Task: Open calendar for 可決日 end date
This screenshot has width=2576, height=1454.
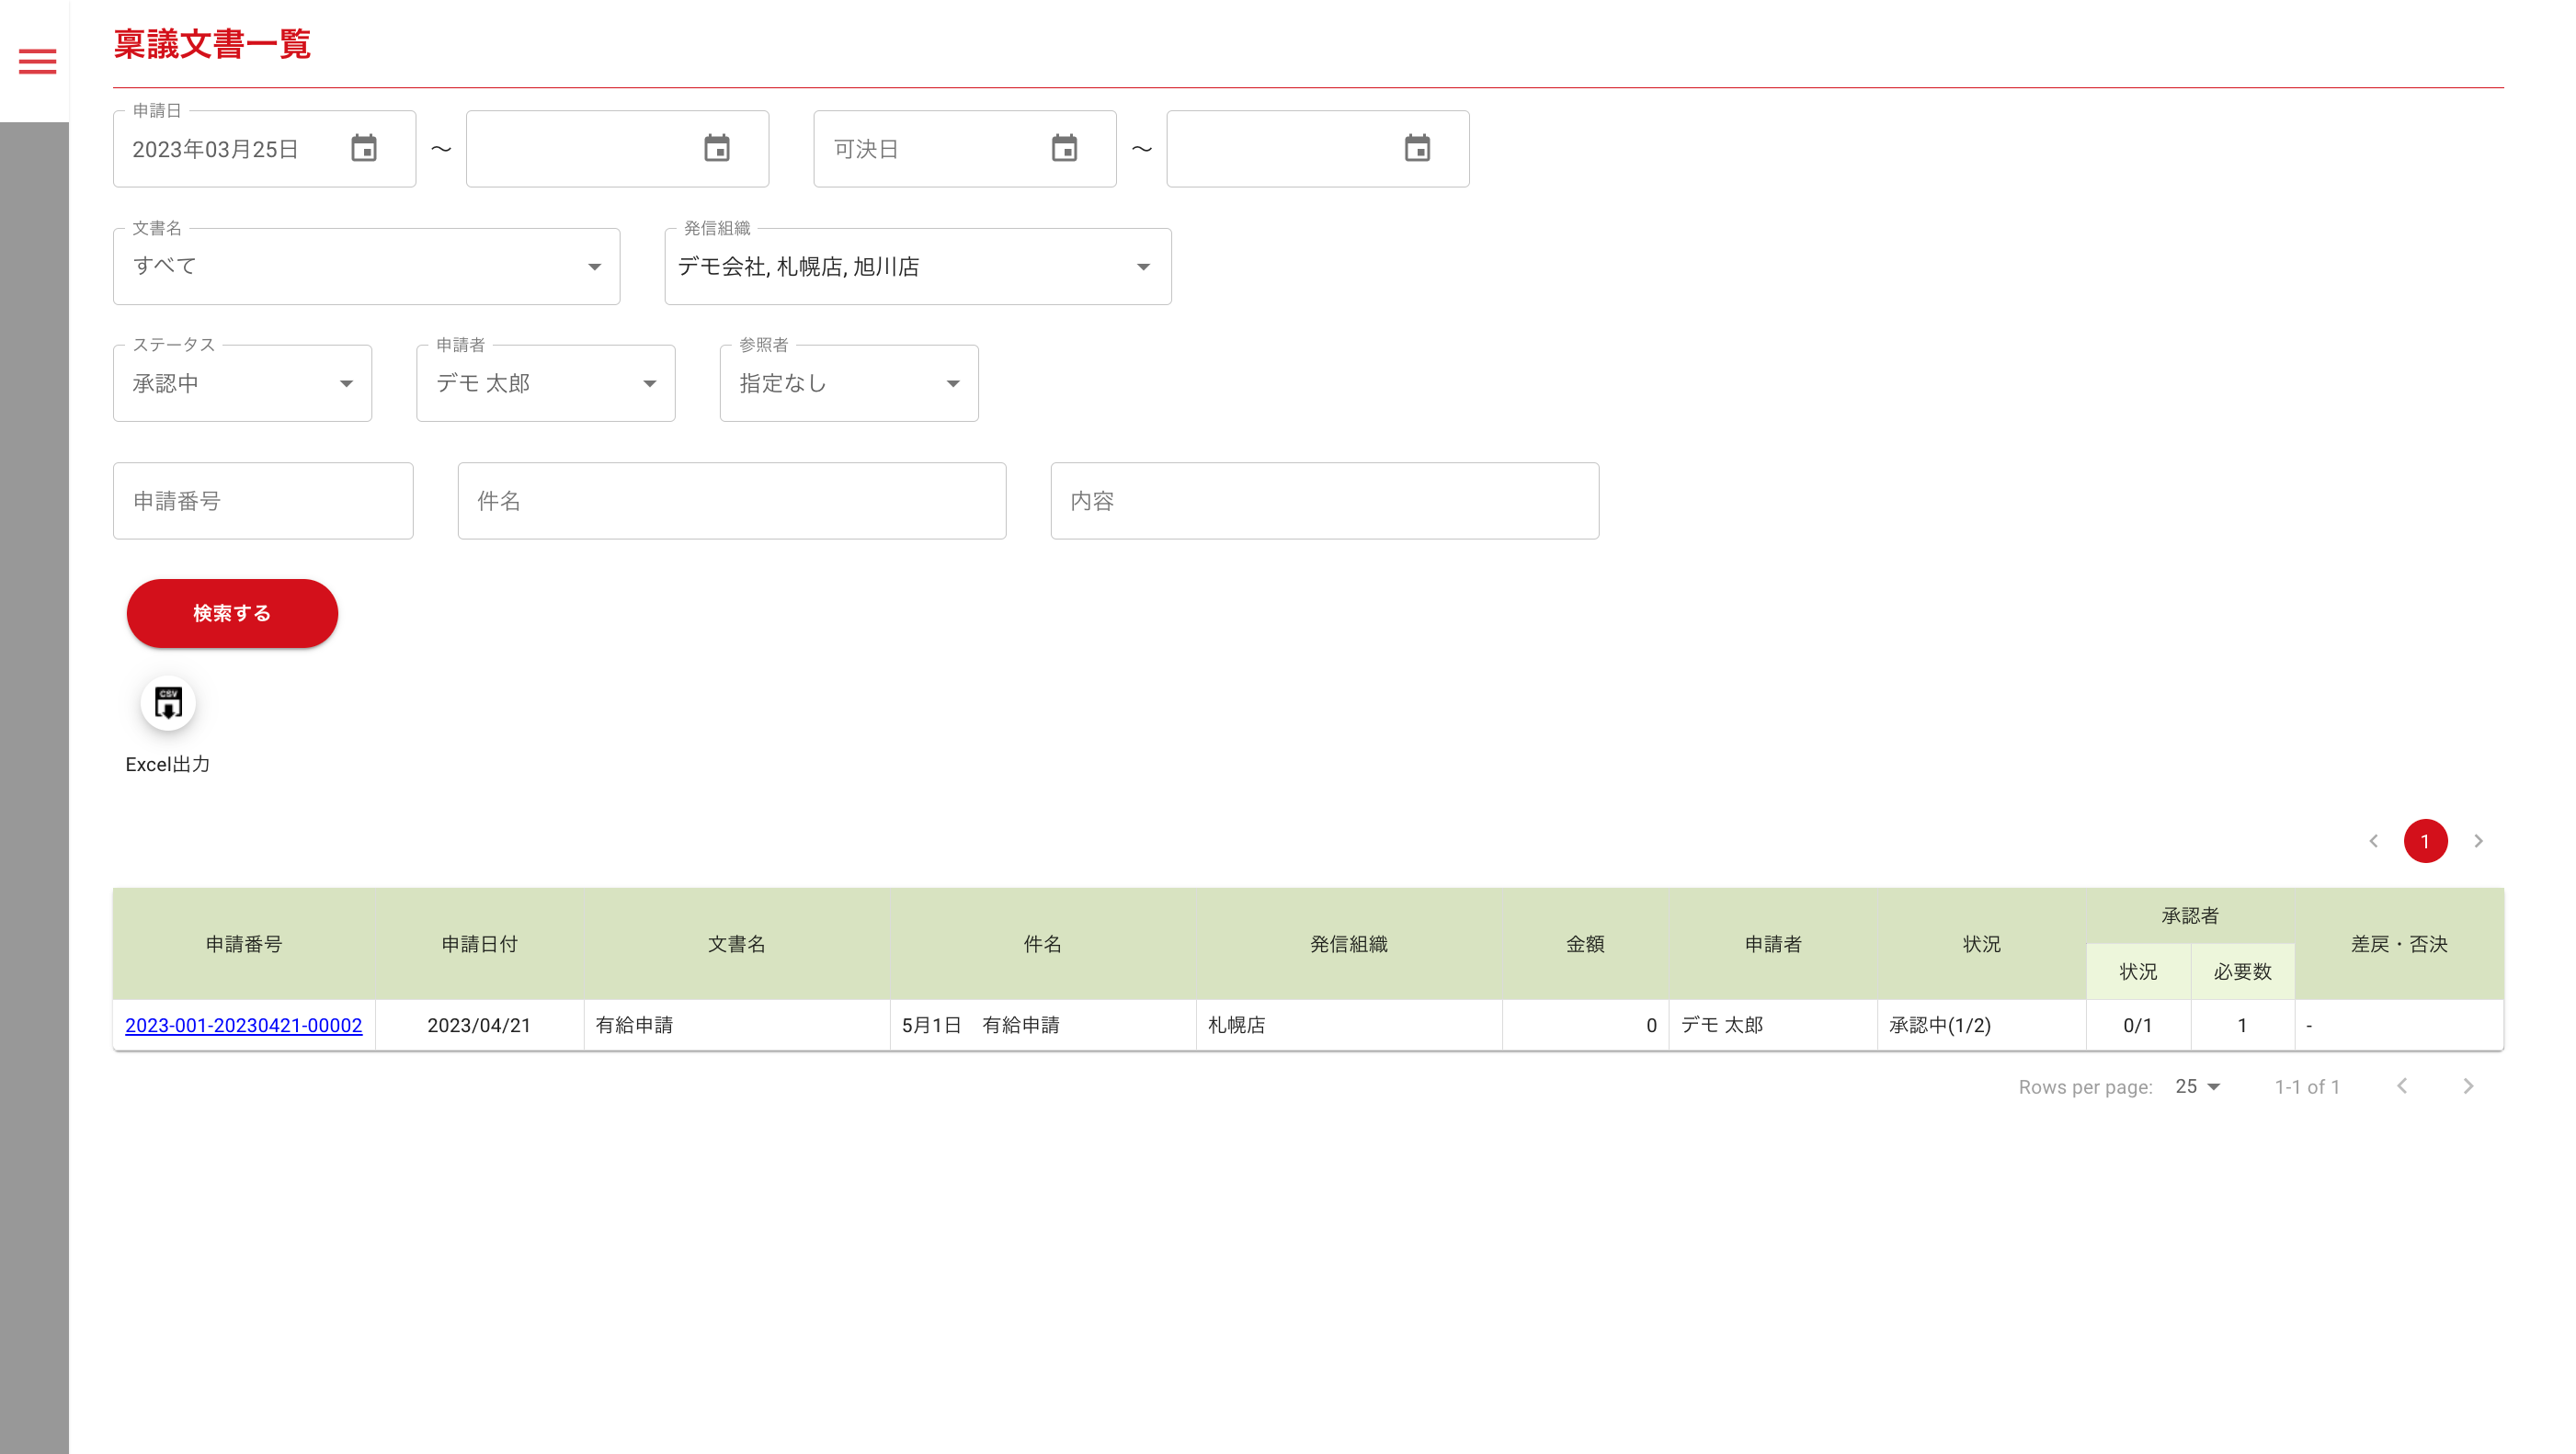Action: 1417,149
